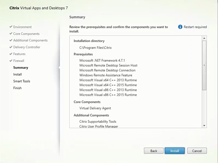The width and height of the screenshot is (218, 163).
Task: Start installation with the Install button
Action: tap(175, 151)
